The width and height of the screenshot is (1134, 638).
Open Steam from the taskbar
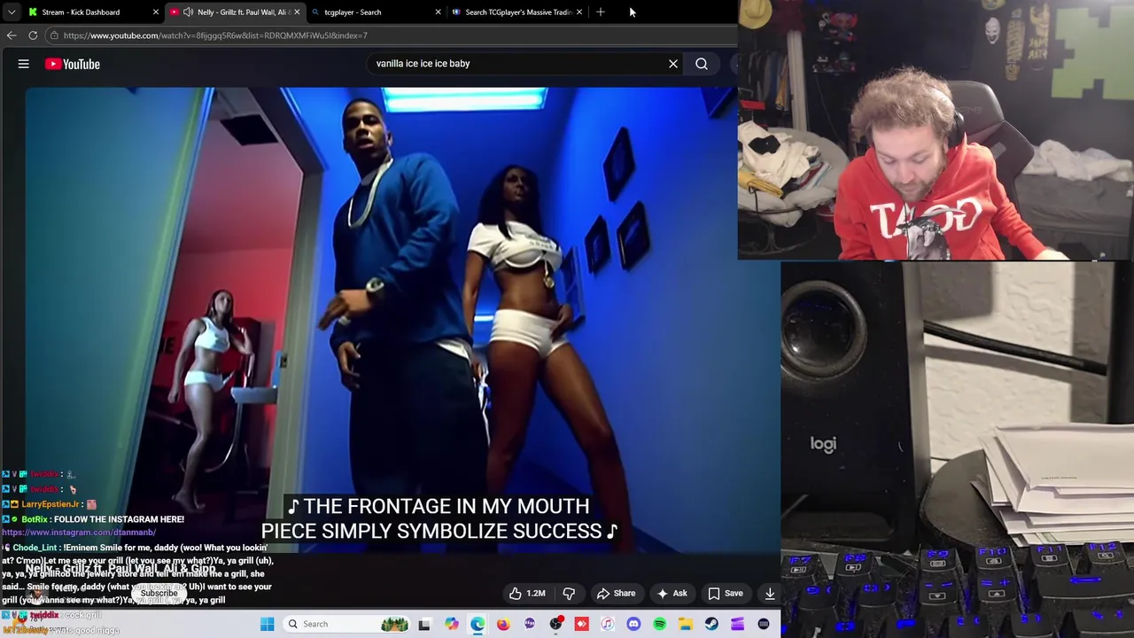click(x=711, y=624)
